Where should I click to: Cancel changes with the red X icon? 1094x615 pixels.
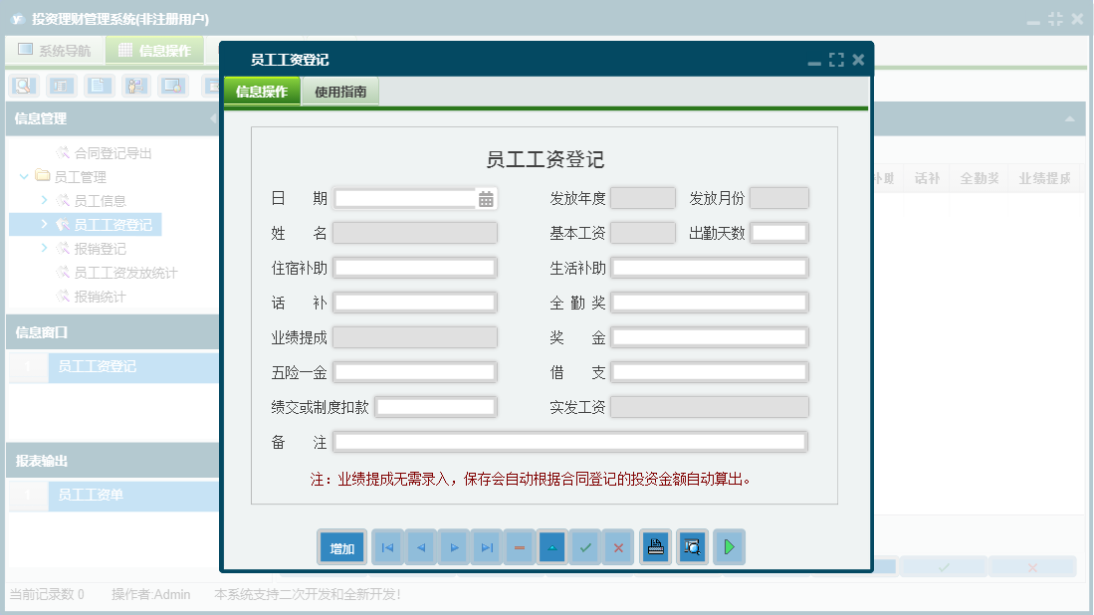tap(617, 546)
